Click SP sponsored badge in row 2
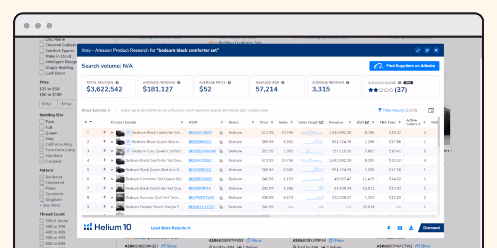The image size is (497, 248). [128, 142]
